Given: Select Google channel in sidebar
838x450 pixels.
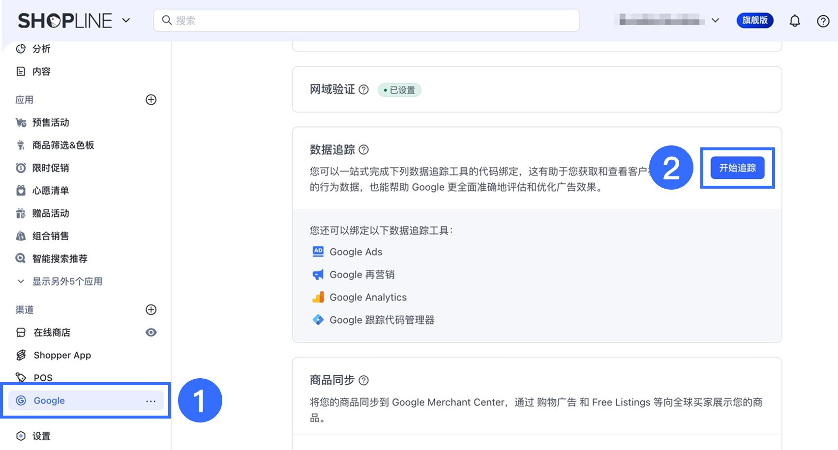Looking at the screenshot, I should (x=49, y=401).
